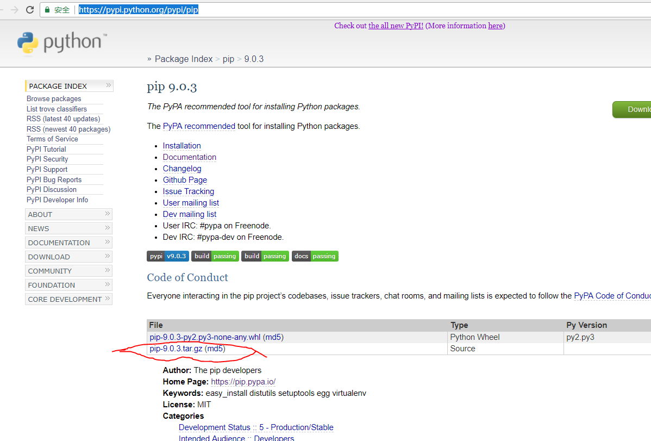Open the Installation link
651x441 pixels.
pyautogui.click(x=182, y=146)
